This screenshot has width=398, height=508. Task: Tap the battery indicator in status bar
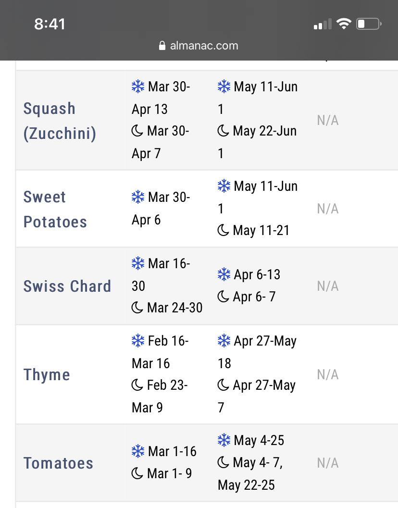(x=369, y=24)
